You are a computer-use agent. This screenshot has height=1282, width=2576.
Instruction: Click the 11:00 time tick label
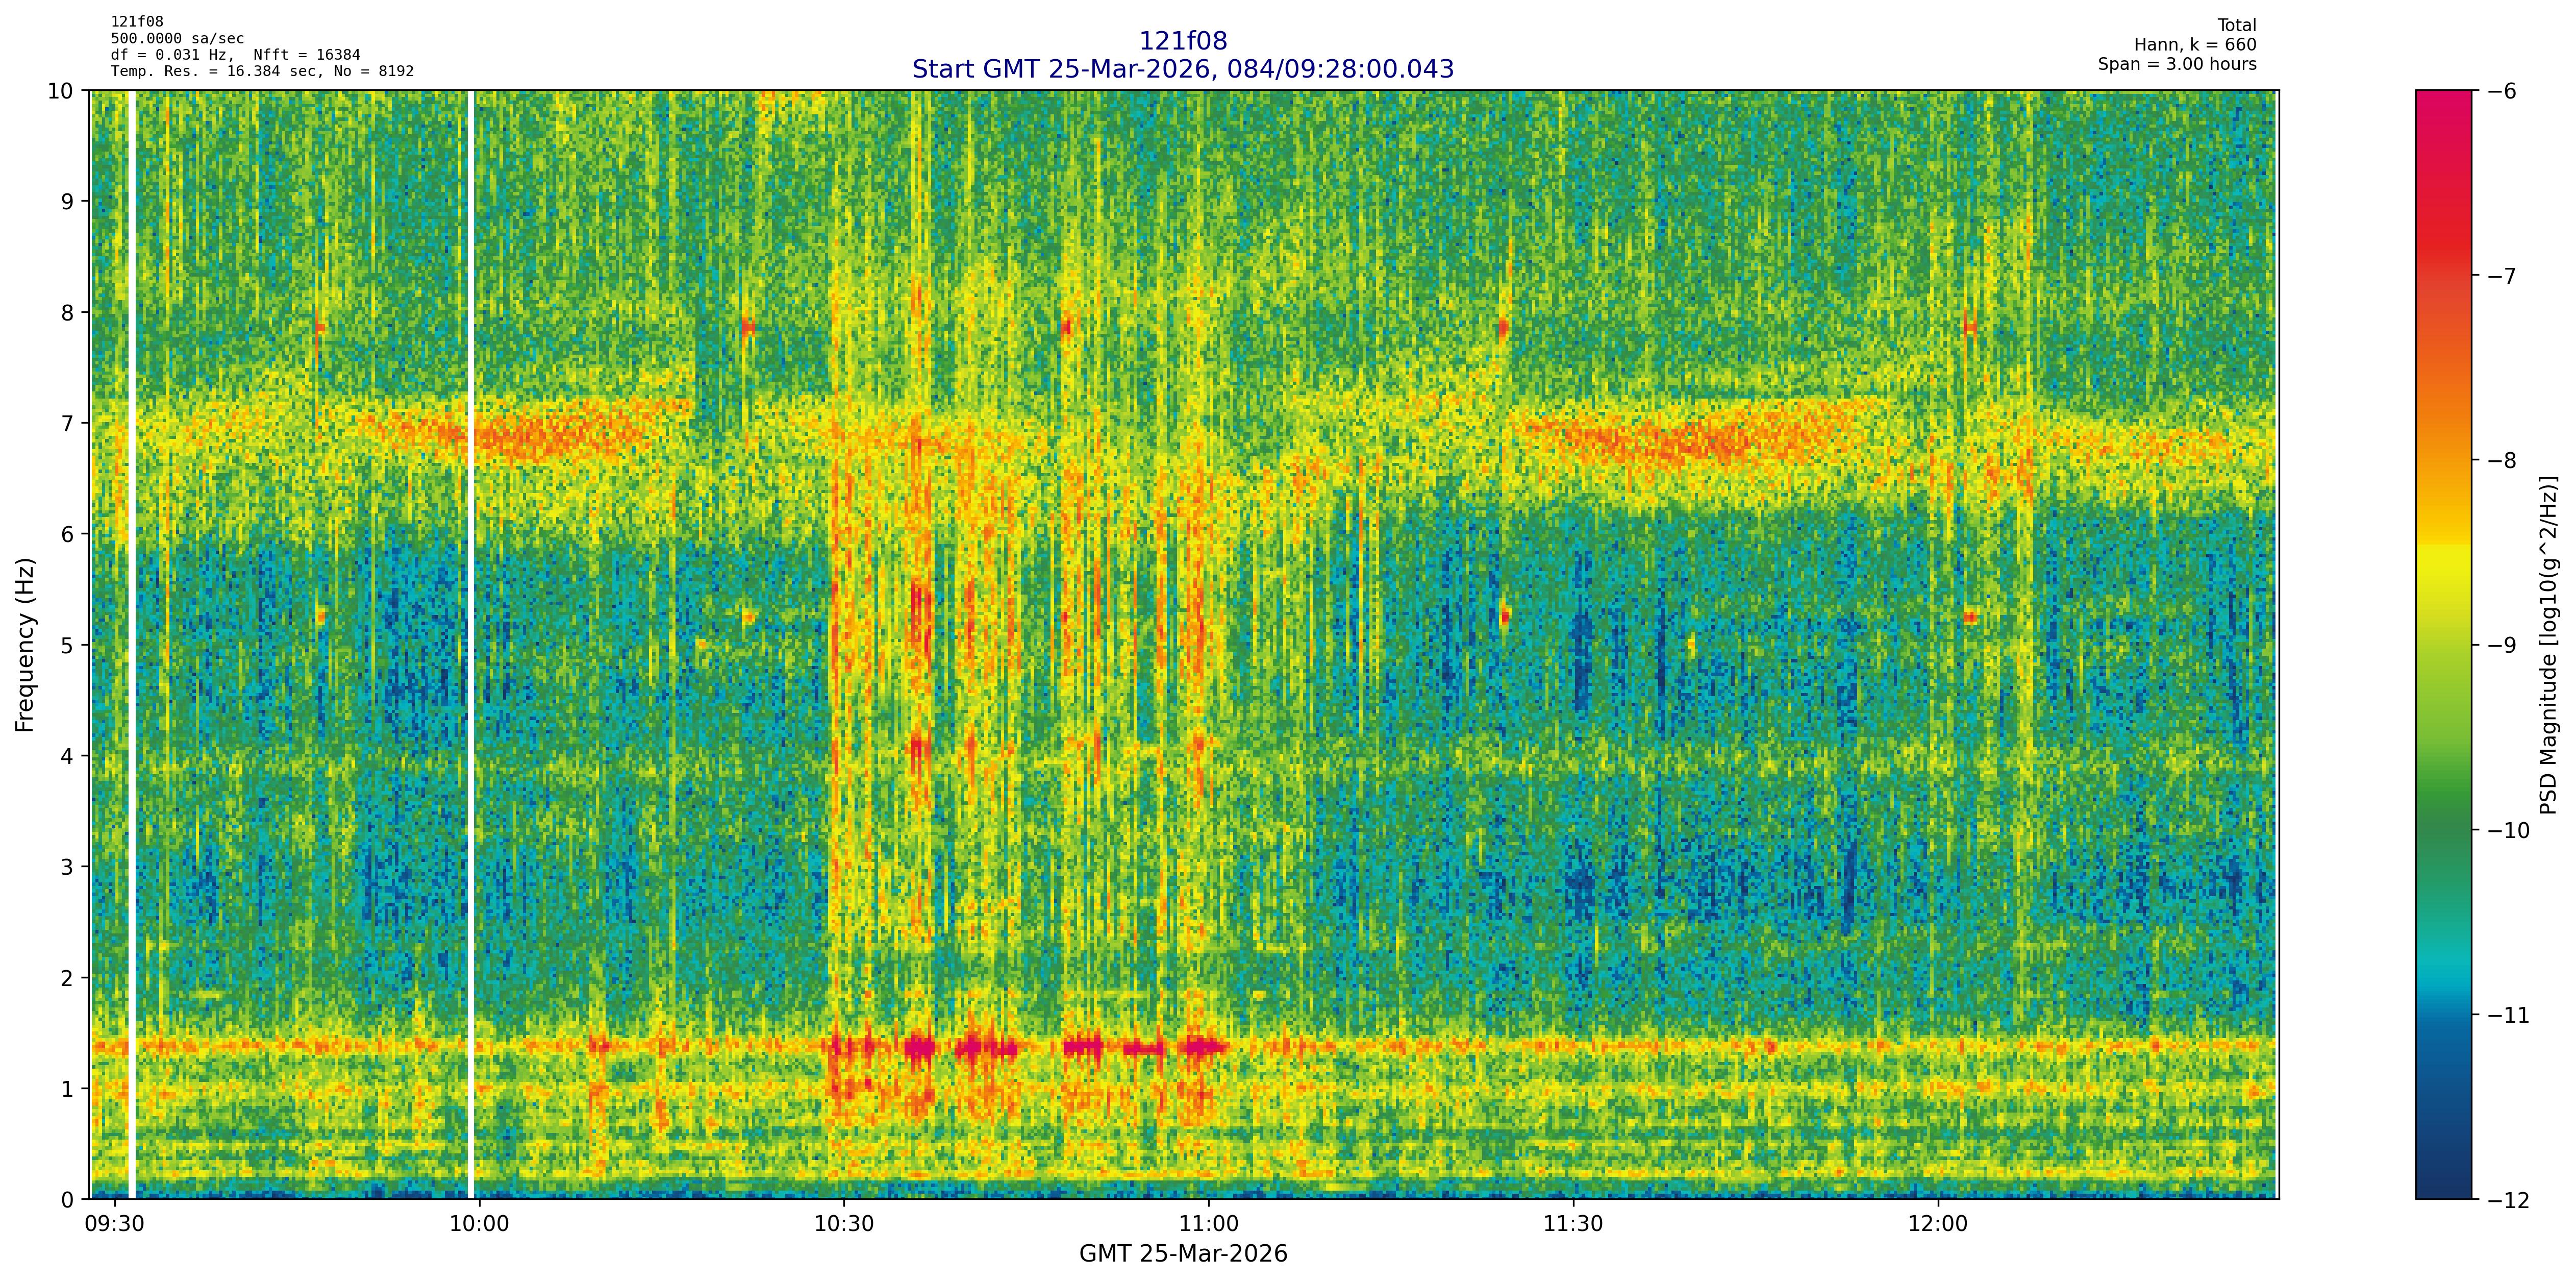(x=1208, y=1225)
